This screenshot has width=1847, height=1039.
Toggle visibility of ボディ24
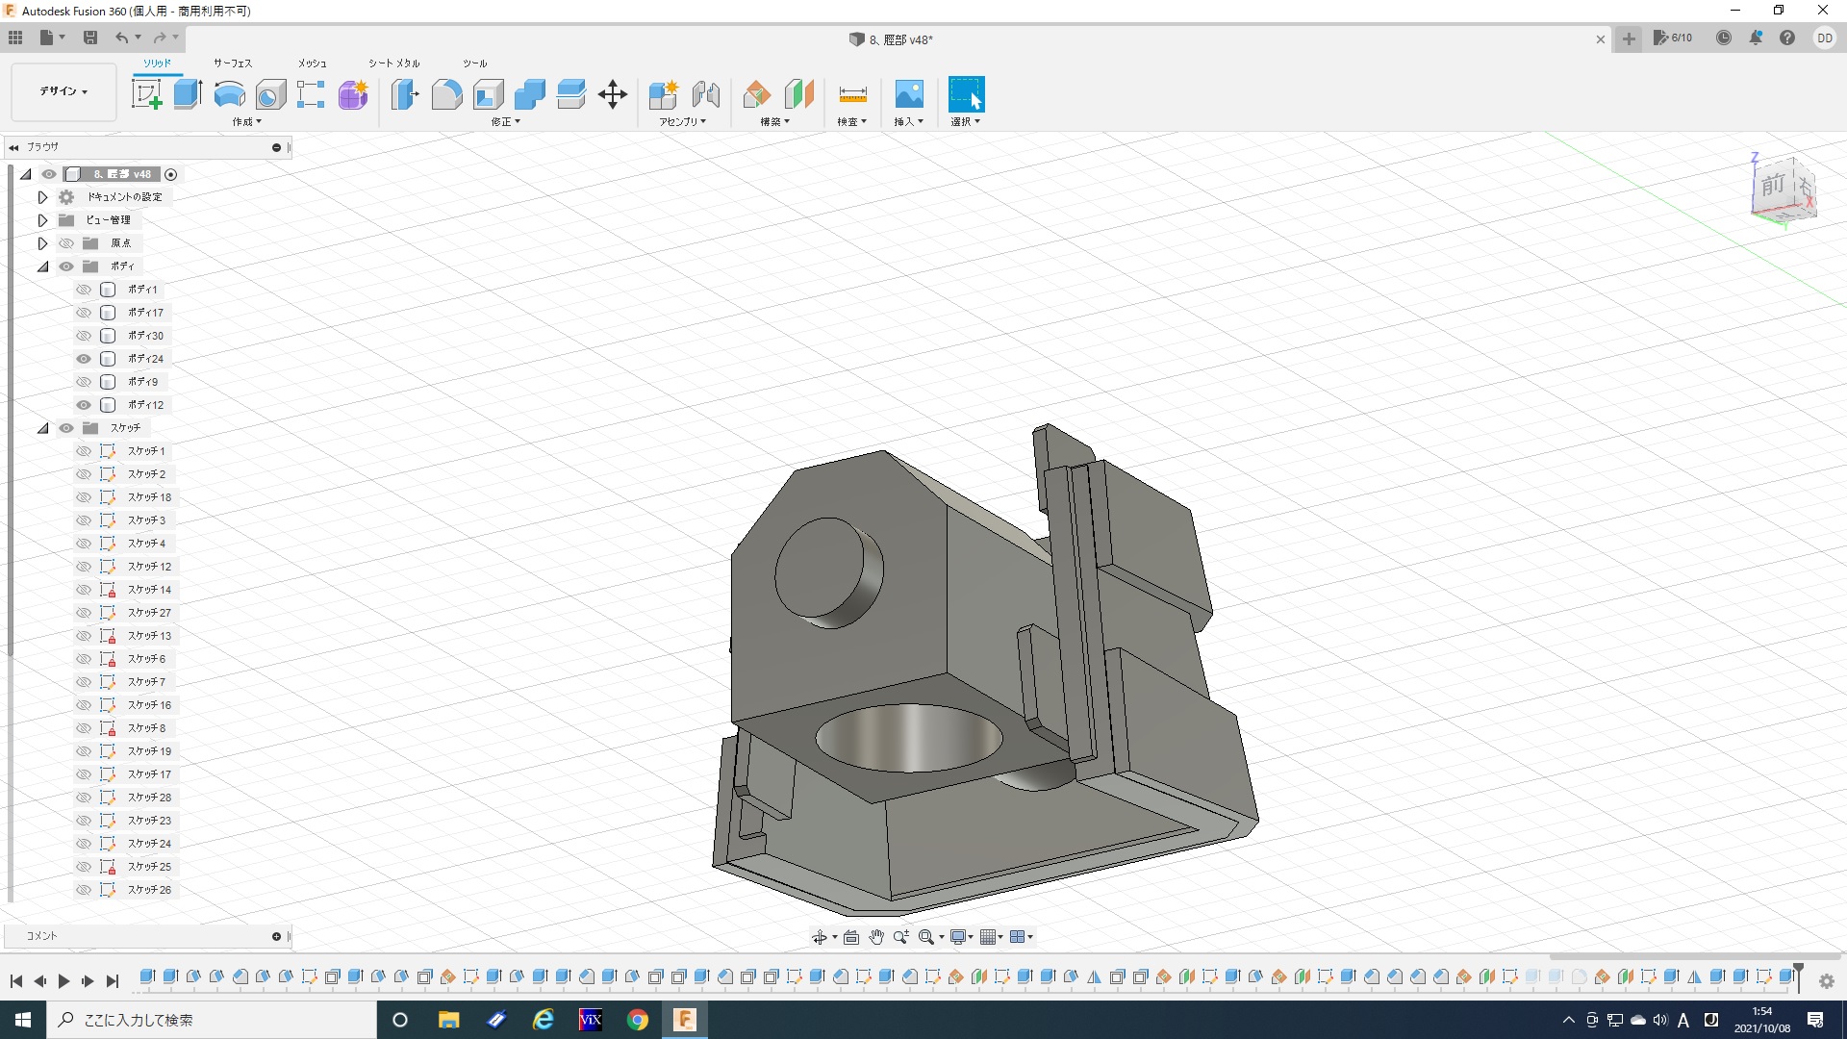(84, 359)
